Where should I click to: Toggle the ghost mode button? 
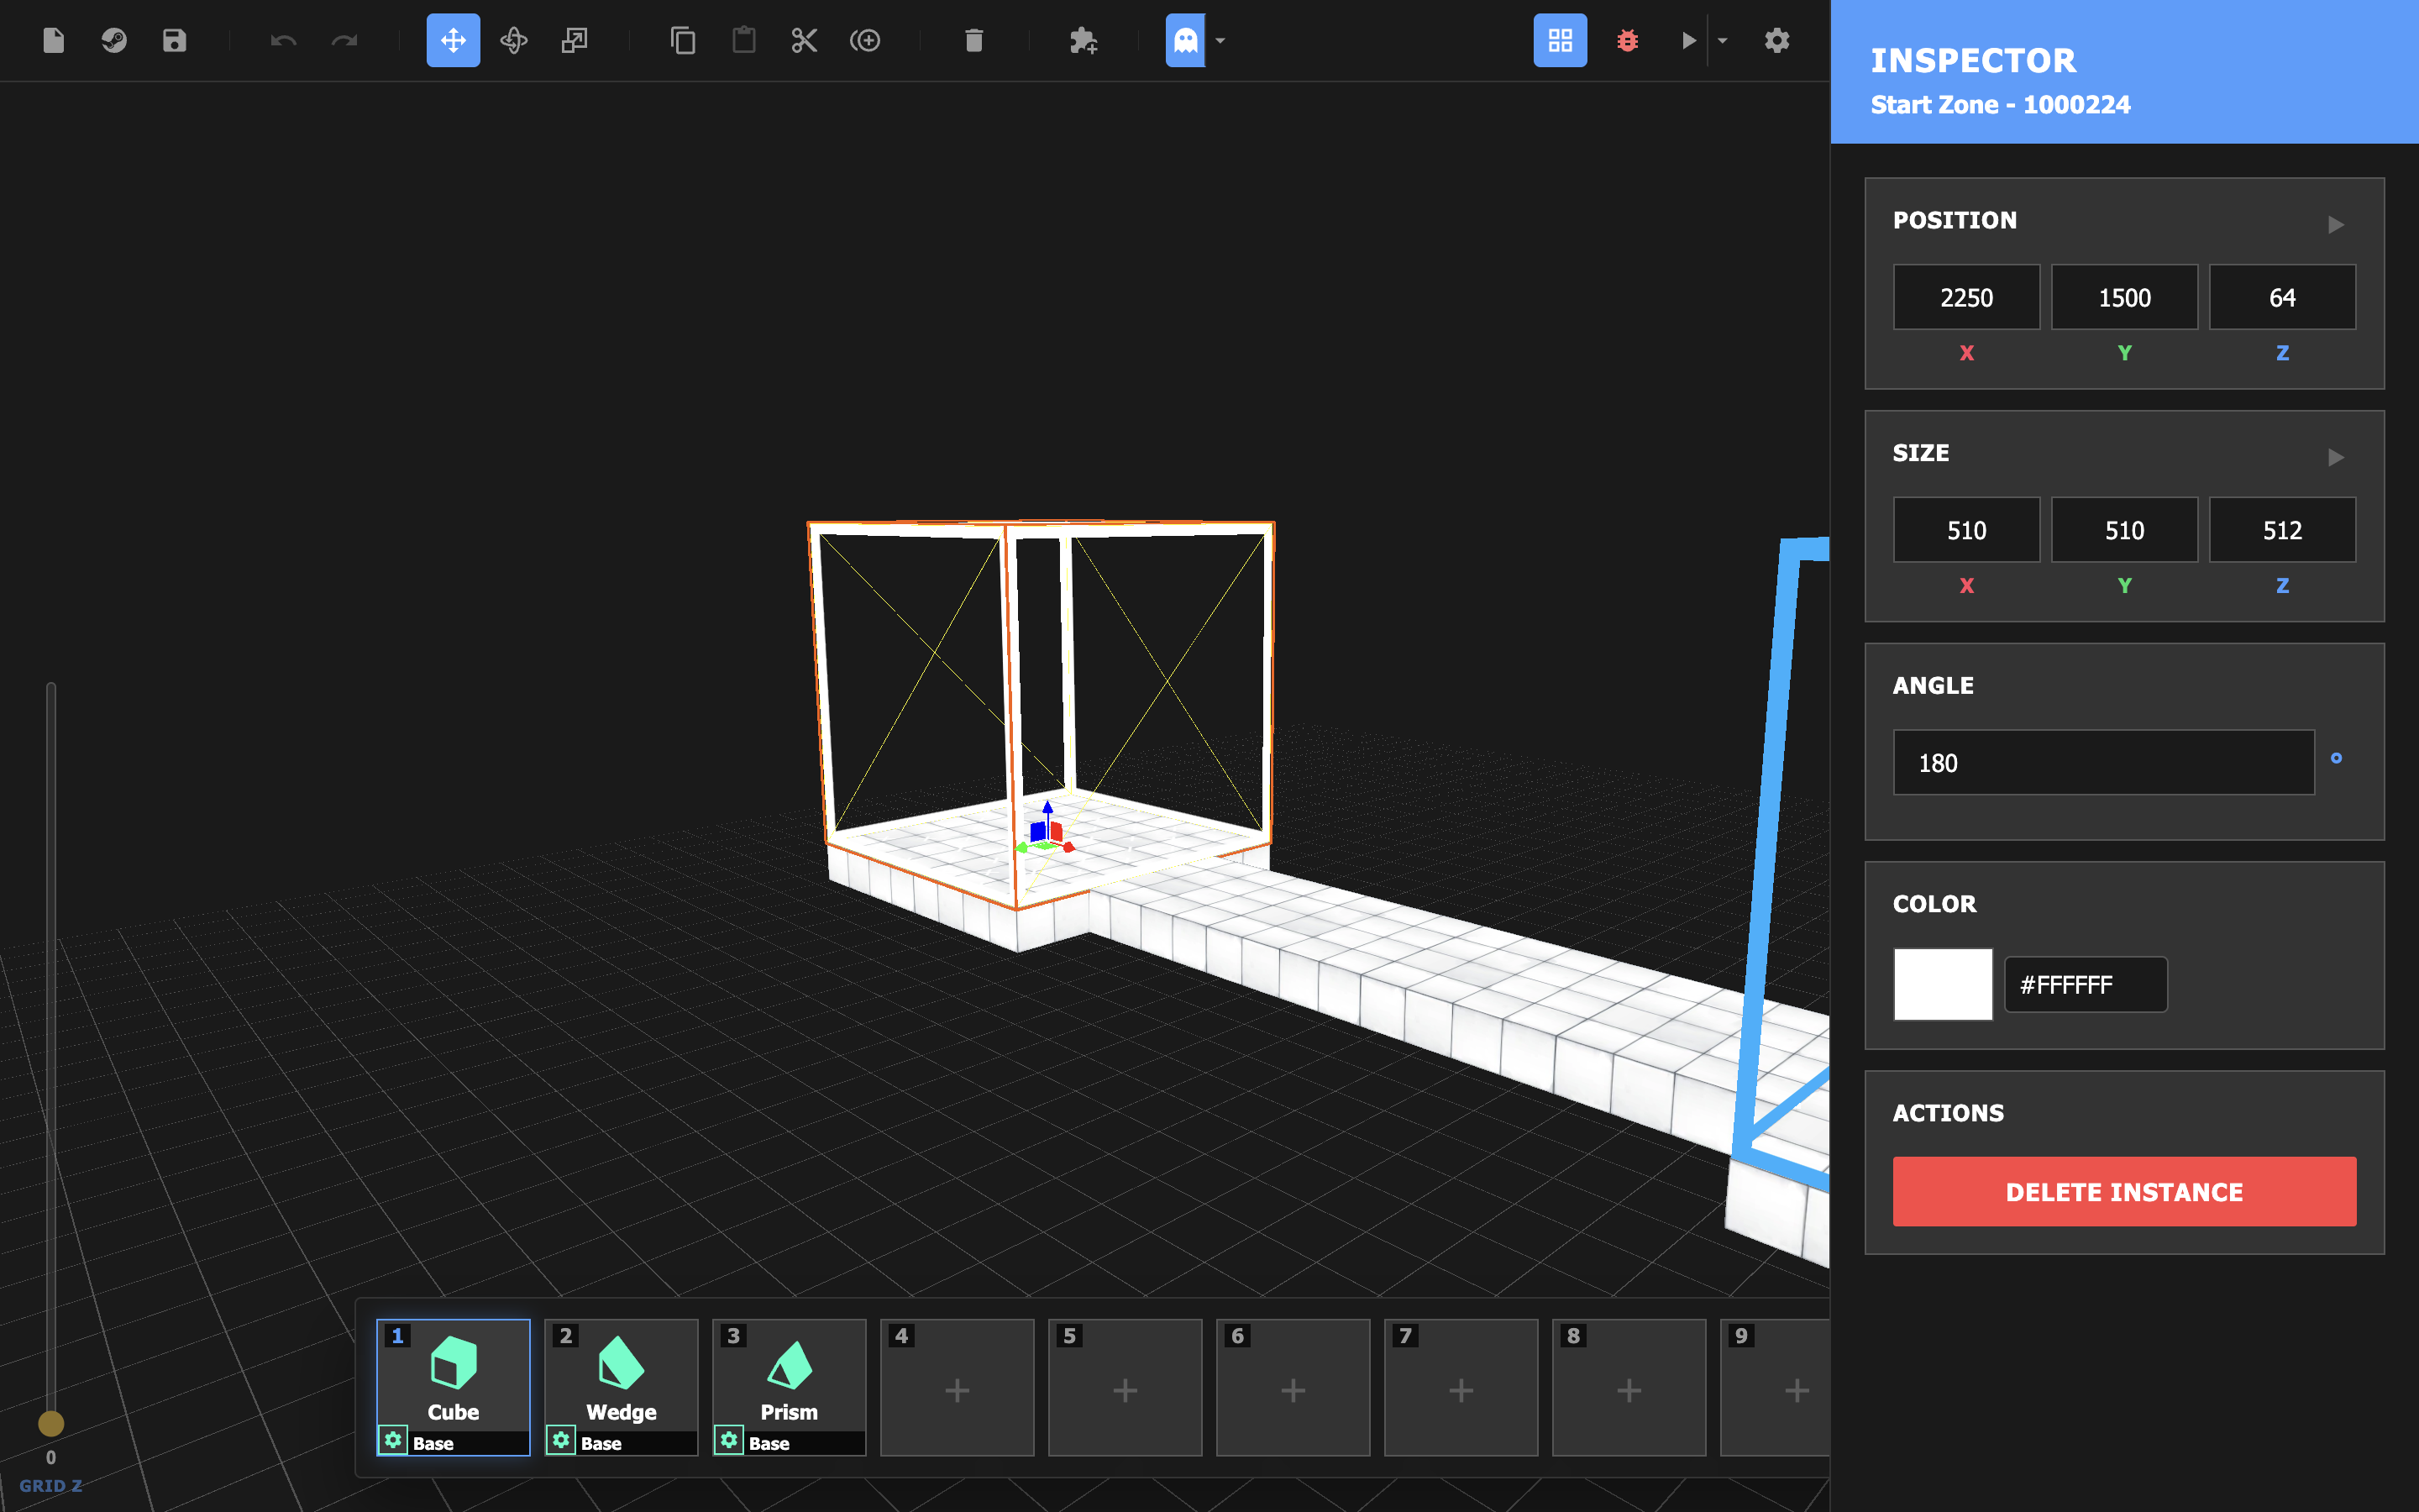(x=1185, y=40)
